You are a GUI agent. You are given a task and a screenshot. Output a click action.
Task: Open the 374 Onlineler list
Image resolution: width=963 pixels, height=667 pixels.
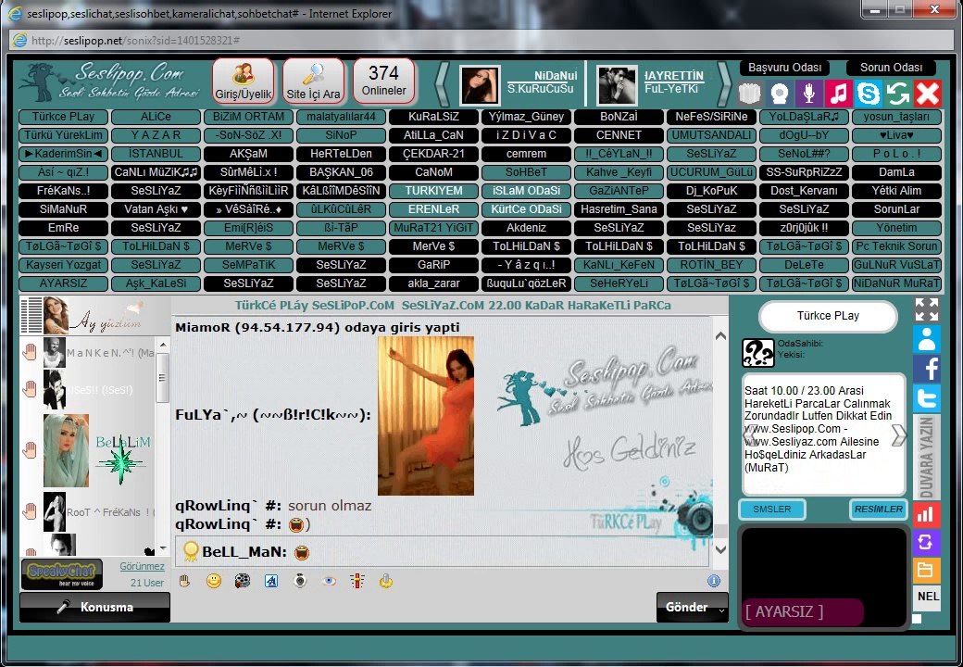point(384,82)
